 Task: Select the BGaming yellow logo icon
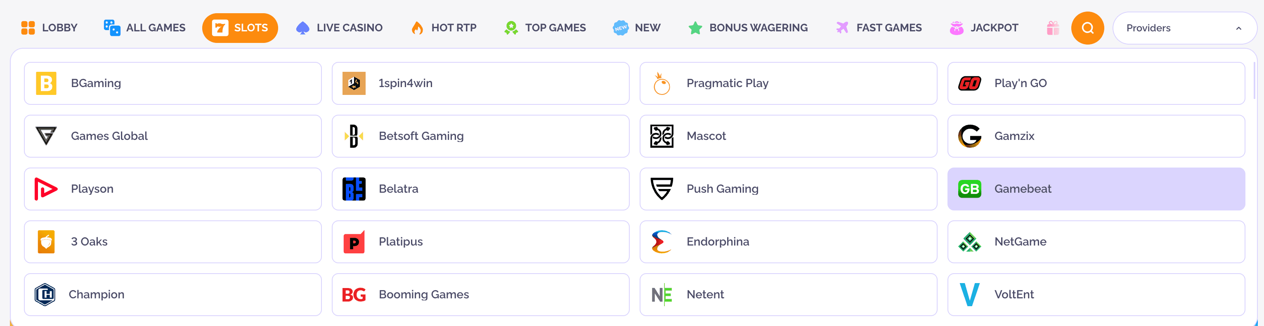tap(46, 83)
